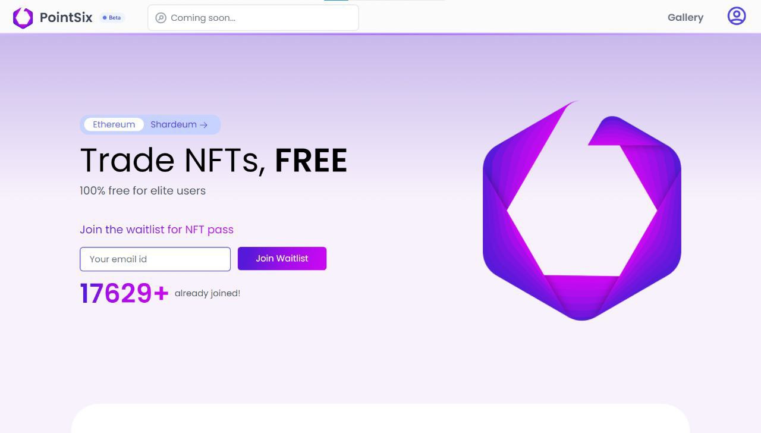Select the Ethereum network toggle
The image size is (761, 433).
pos(114,124)
